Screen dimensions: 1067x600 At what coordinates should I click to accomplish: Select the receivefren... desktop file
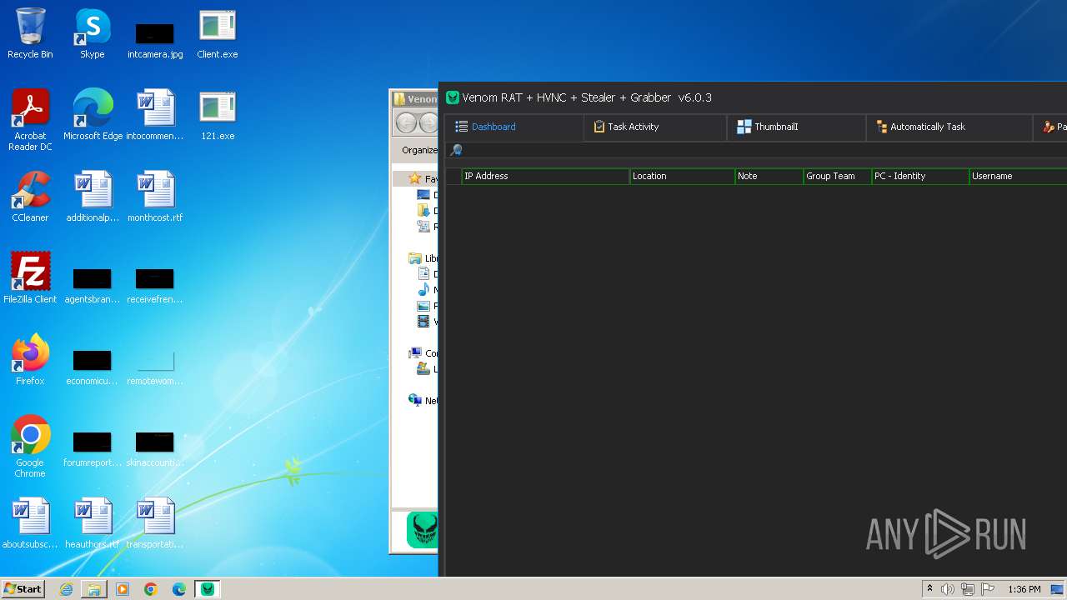pyautogui.click(x=155, y=285)
